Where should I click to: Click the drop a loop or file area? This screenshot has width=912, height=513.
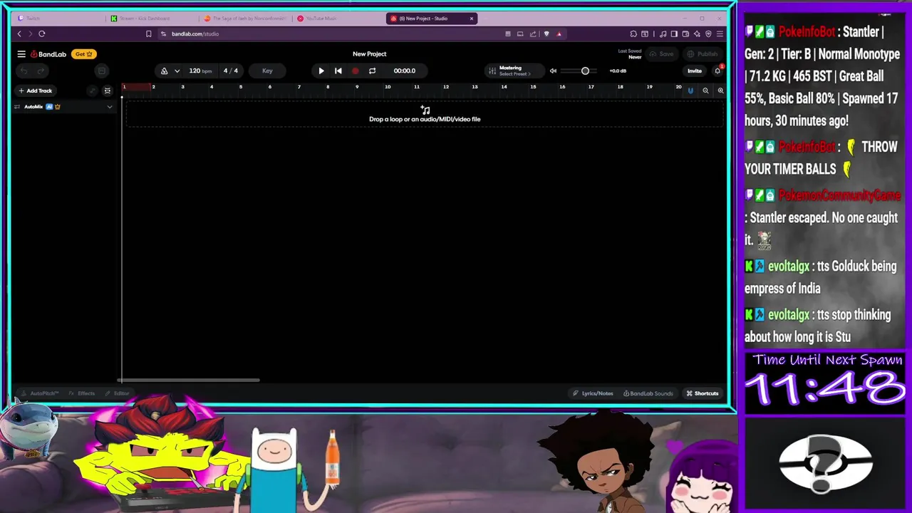[425, 114]
